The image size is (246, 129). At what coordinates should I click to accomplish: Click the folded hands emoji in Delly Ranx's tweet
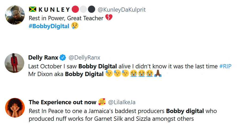(157, 74)
